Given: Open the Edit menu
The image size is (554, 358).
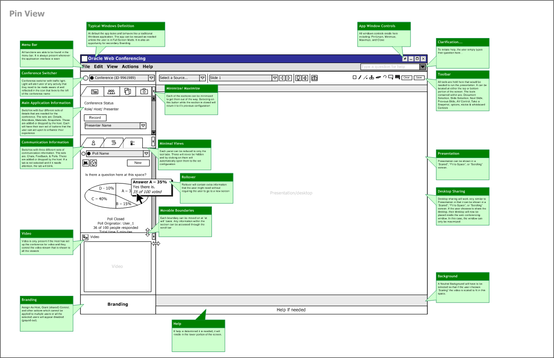Looking at the screenshot, I should [99, 67].
